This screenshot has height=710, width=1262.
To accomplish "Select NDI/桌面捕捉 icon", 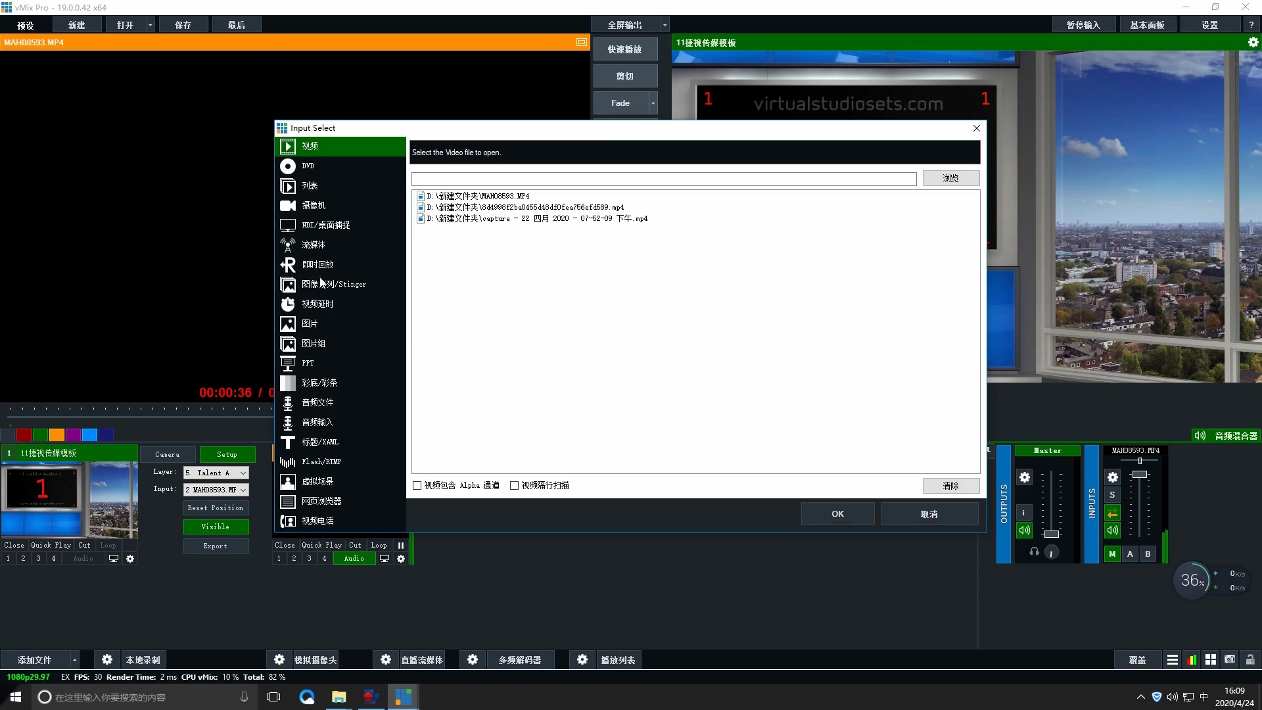I will tap(288, 225).
